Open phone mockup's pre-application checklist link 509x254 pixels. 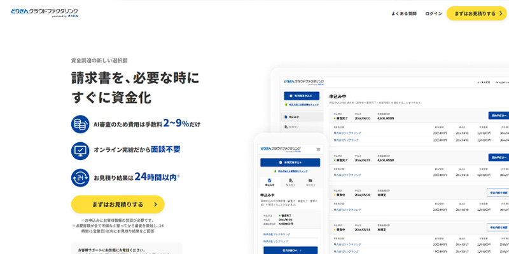point(290,171)
